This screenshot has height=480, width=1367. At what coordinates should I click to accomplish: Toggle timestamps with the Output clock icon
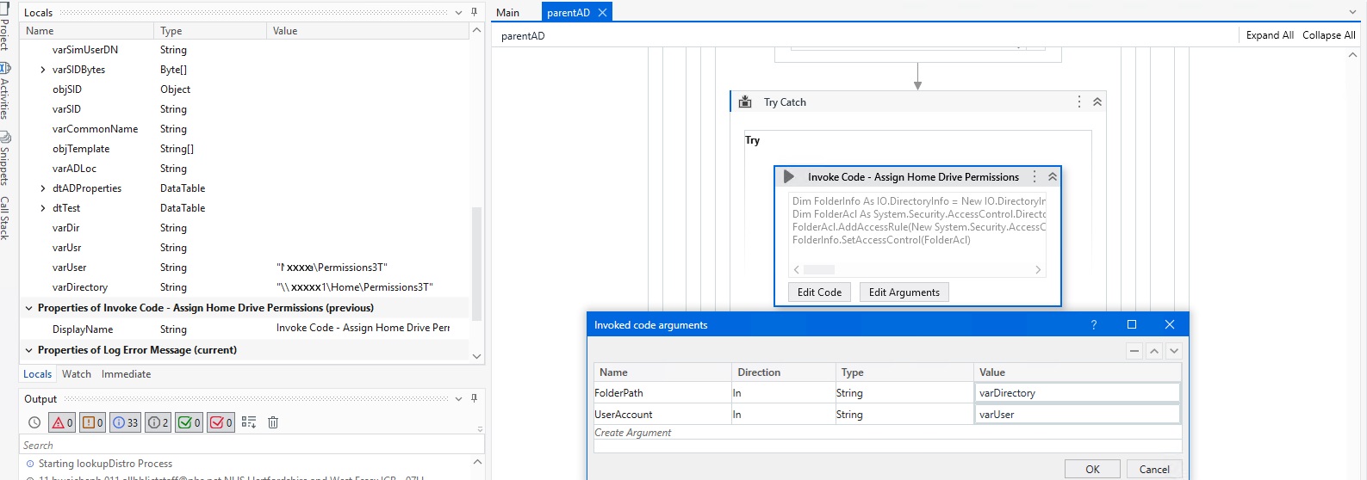pos(34,422)
